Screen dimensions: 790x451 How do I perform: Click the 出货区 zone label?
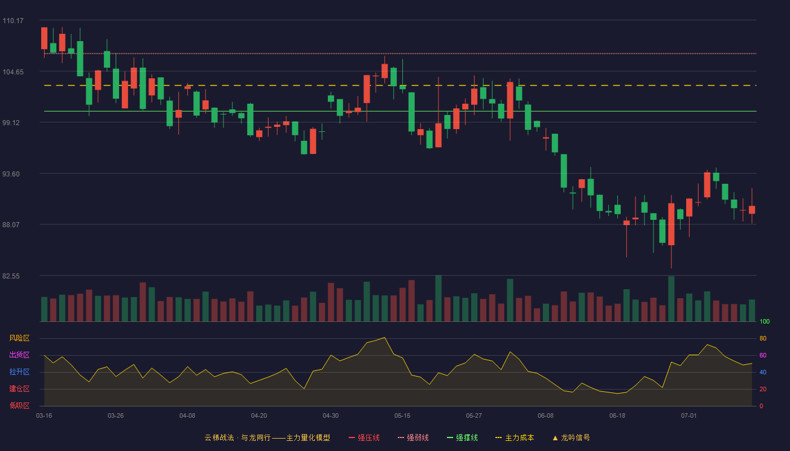coord(19,355)
